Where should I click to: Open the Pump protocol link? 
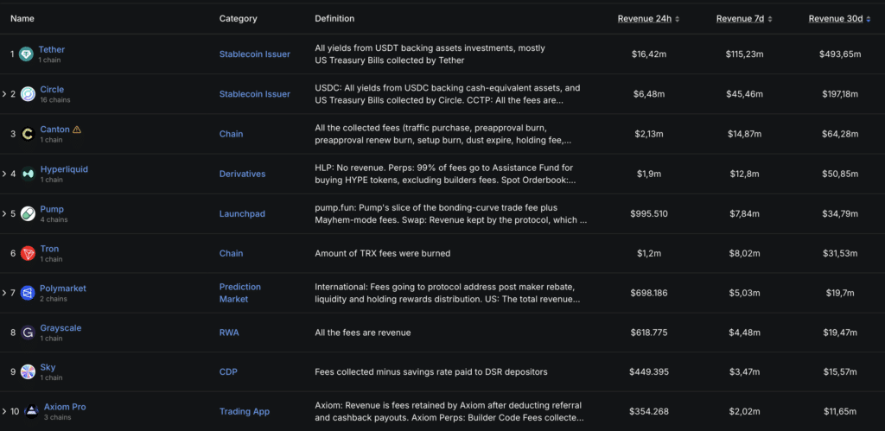52,209
